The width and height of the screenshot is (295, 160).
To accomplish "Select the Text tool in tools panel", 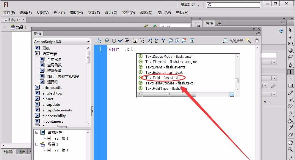I will 290,72.
